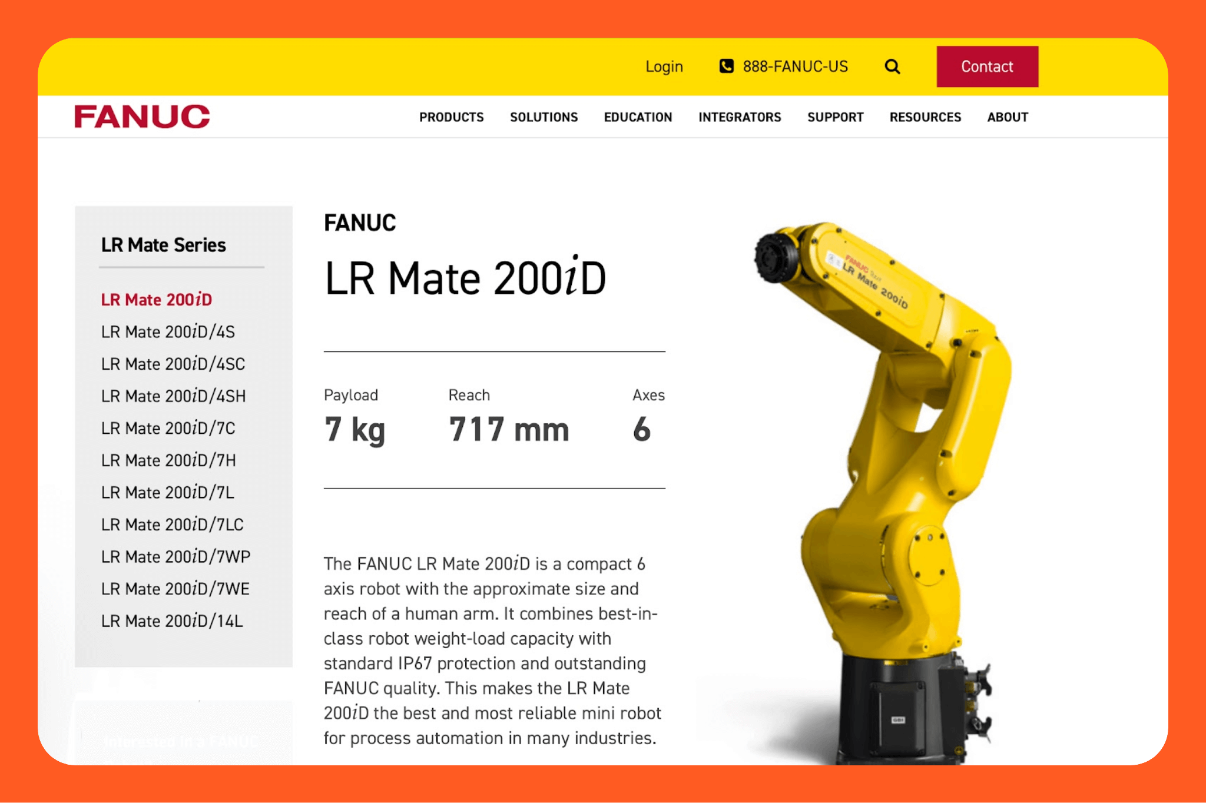Select LR Mate 200iD/7L model
This screenshot has height=803, width=1206.
(x=168, y=492)
